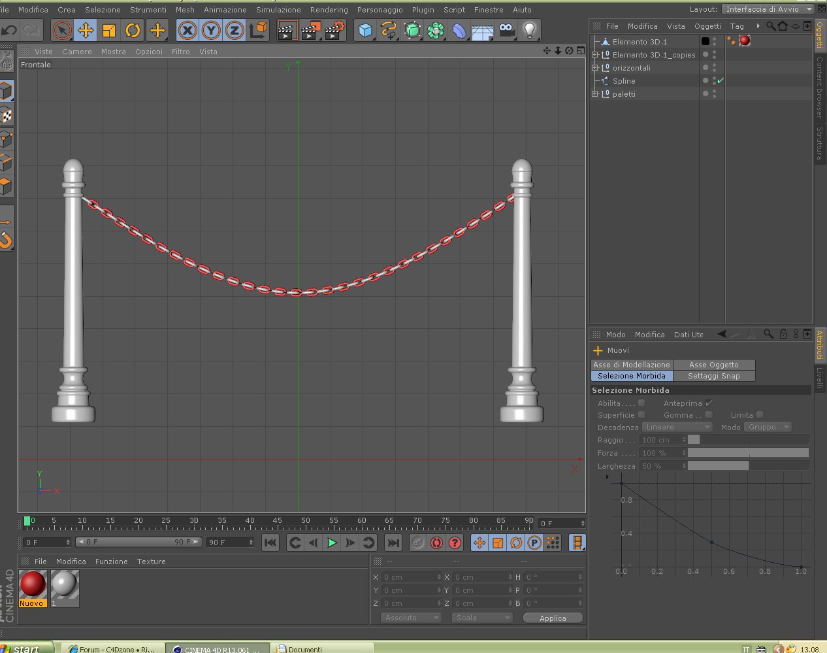Open the Simulazione menu

tap(278, 10)
